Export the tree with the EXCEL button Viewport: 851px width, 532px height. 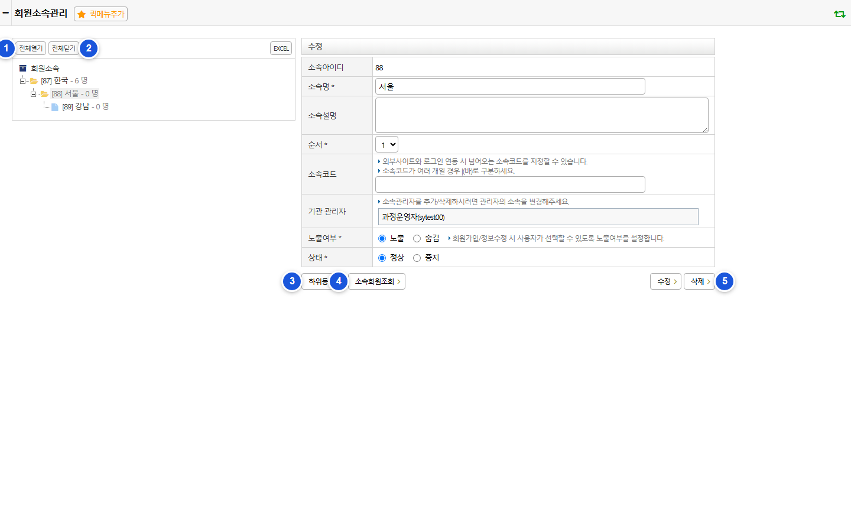[x=281, y=48]
